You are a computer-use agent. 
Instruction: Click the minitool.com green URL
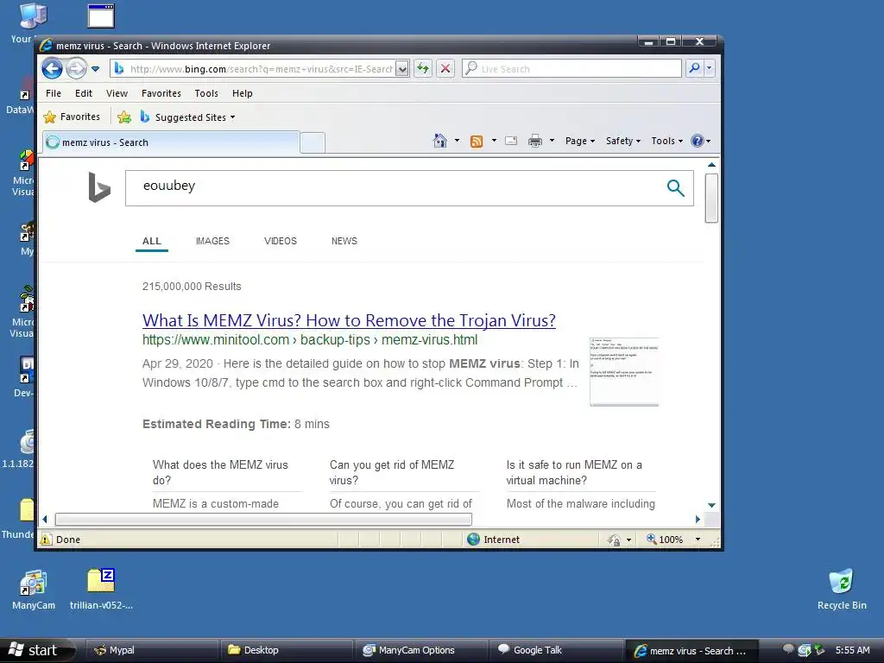tap(310, 340)
